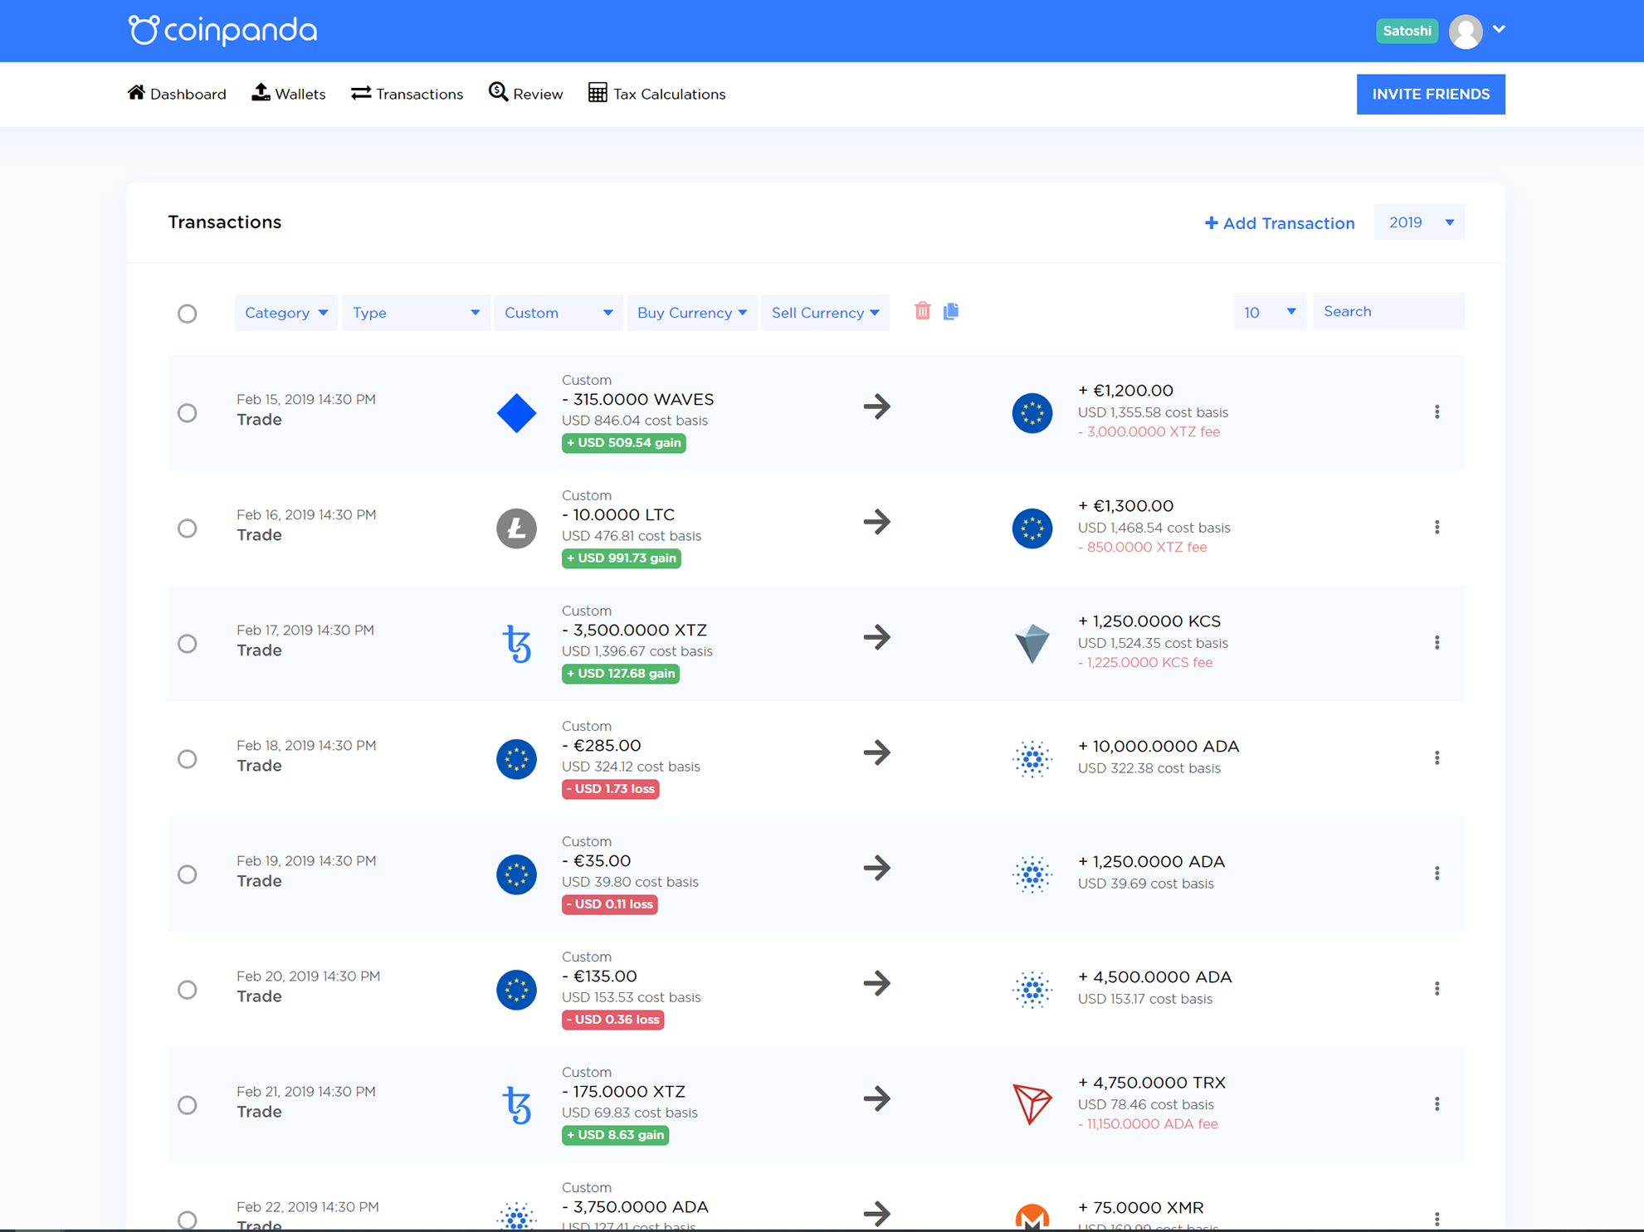Click the Cardano icon on the 10,000 ADA row
This screenshot has width=1644, height=1232.
click(1032, 759)
